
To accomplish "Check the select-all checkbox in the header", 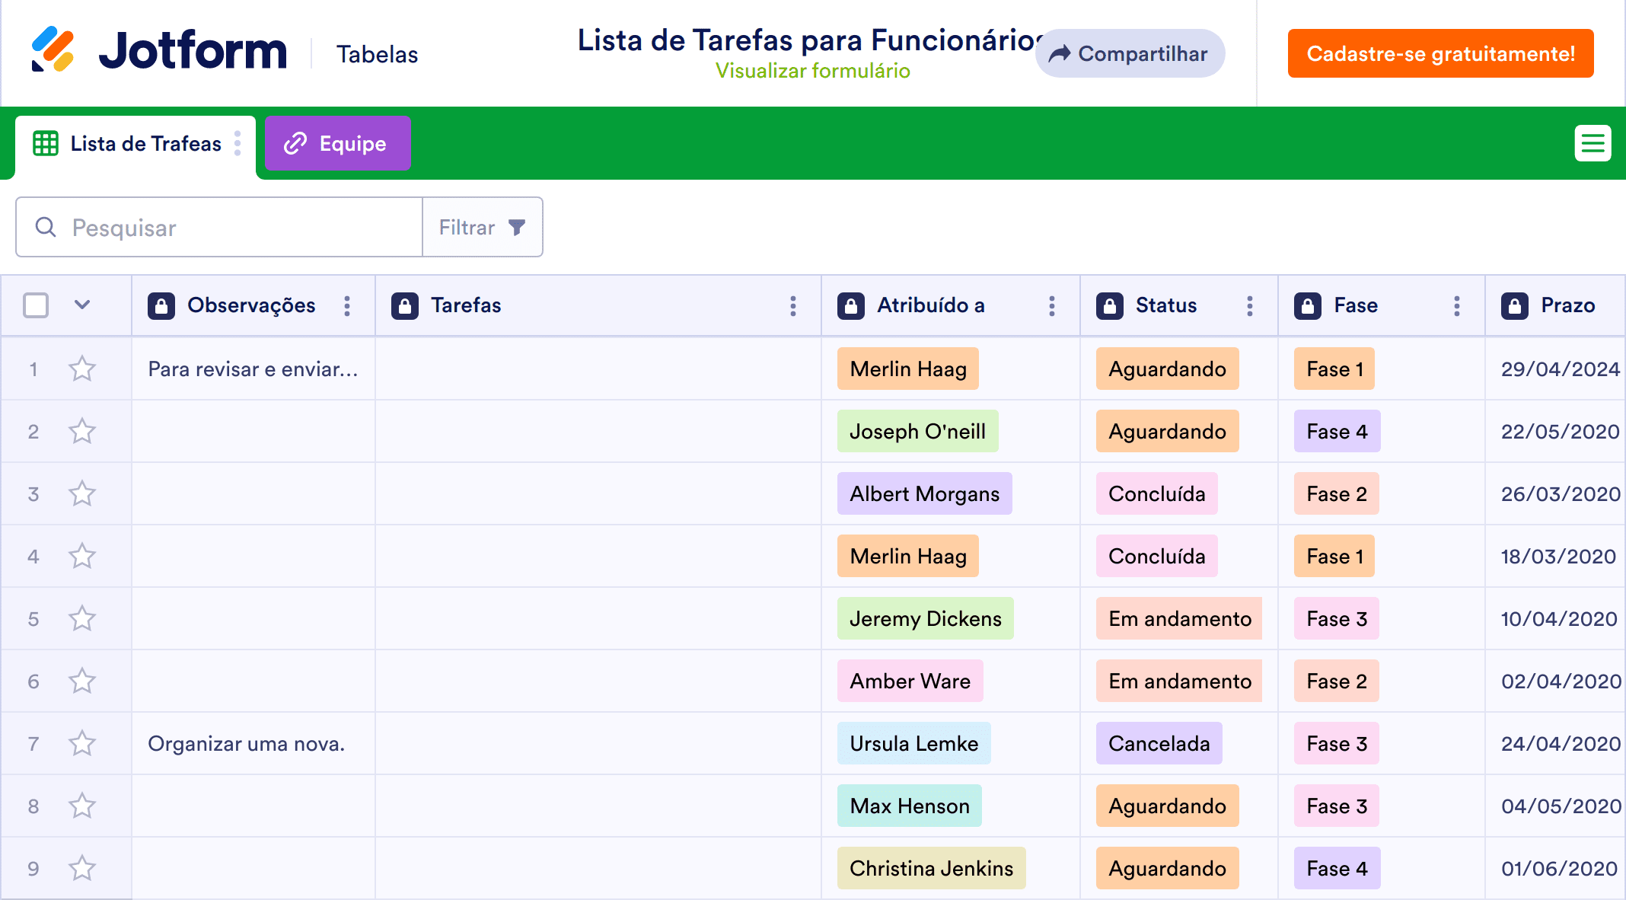I will [35, 305].
